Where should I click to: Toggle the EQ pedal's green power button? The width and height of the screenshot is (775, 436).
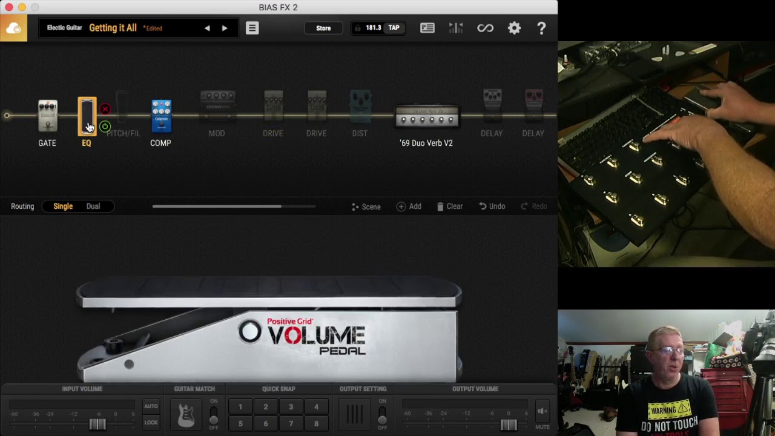105,127
